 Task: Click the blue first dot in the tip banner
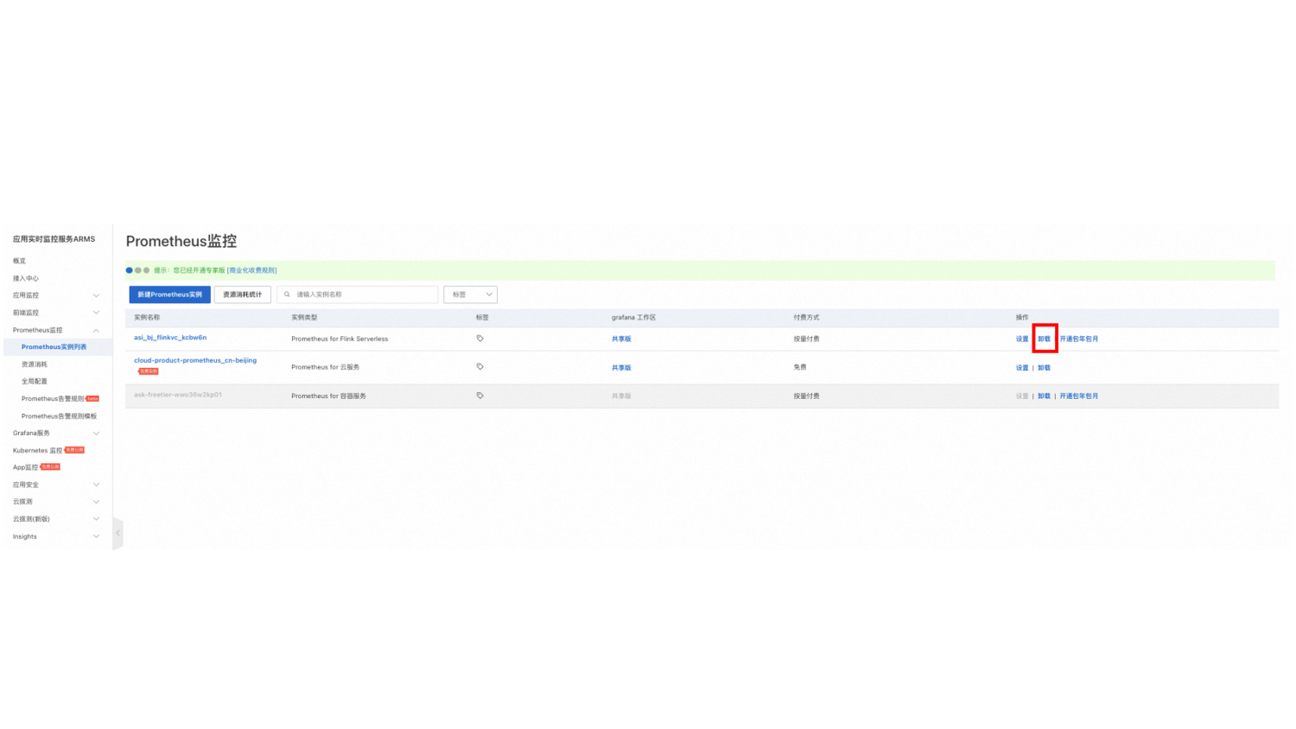click(x=130, y=270)
